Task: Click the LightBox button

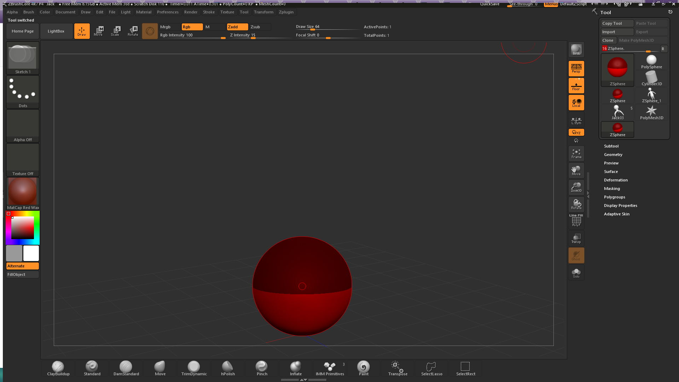Action: (x=56, y=31)
